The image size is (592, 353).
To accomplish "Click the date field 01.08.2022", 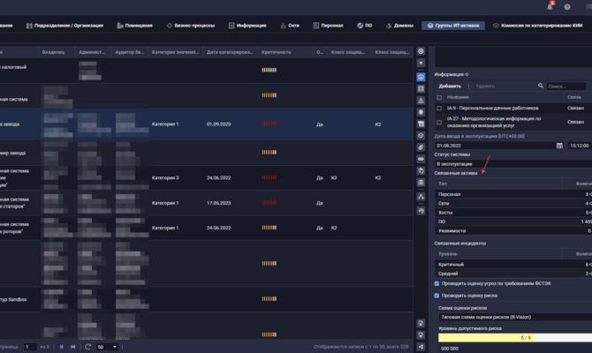I will (495, 146).
